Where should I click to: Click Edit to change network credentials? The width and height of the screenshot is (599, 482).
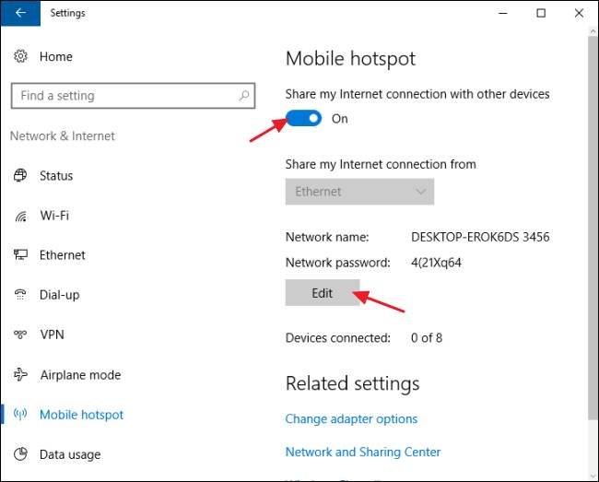coord(323,293)
